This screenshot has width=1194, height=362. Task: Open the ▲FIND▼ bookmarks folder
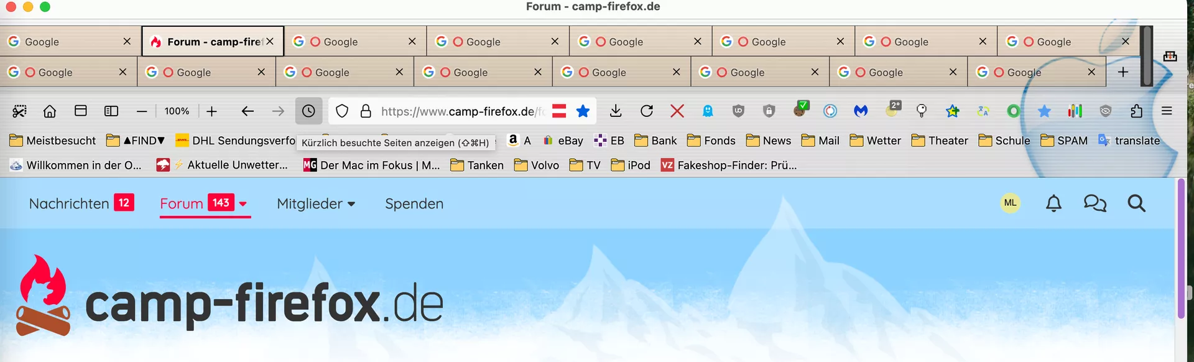(136, 141)
